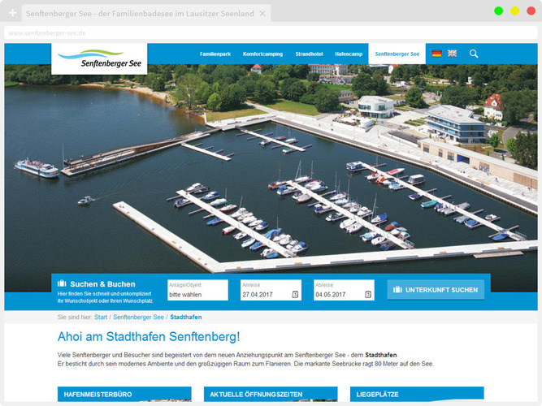The height and width of the screenshot is (406, 542).
Task: Click the Senftenberger See logo
Action: [x=99, y=58]
